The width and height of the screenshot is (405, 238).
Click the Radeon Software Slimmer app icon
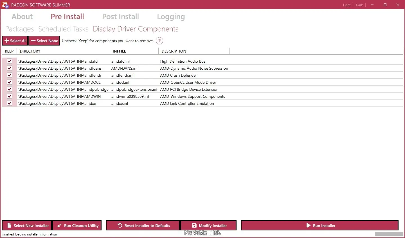[5, 5]
